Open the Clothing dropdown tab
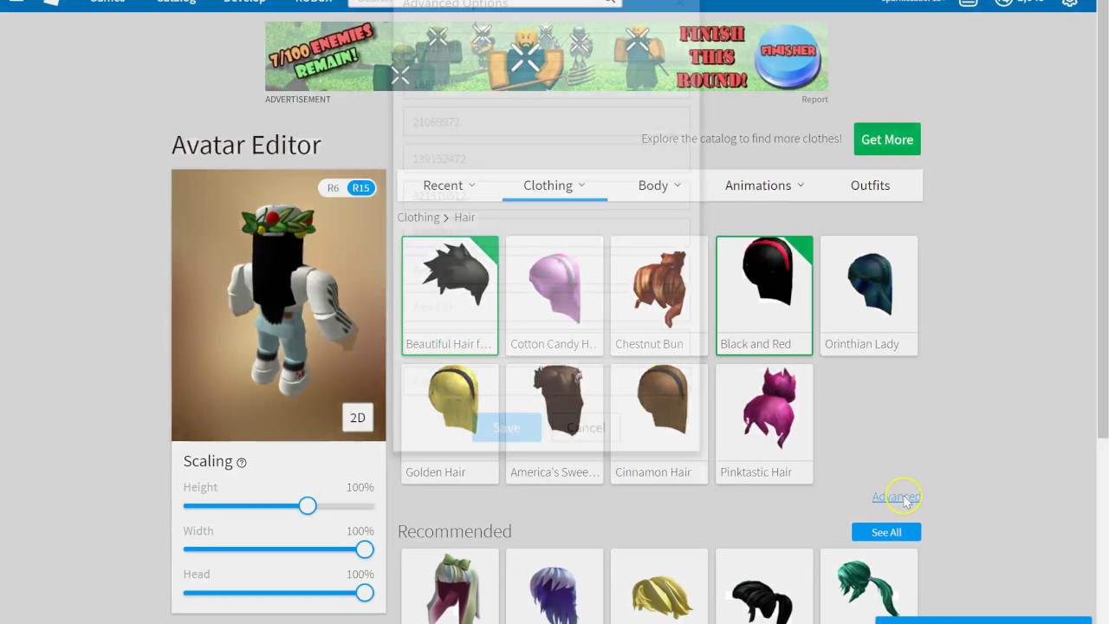This screenshot has height=624, width=1109. 554,185
